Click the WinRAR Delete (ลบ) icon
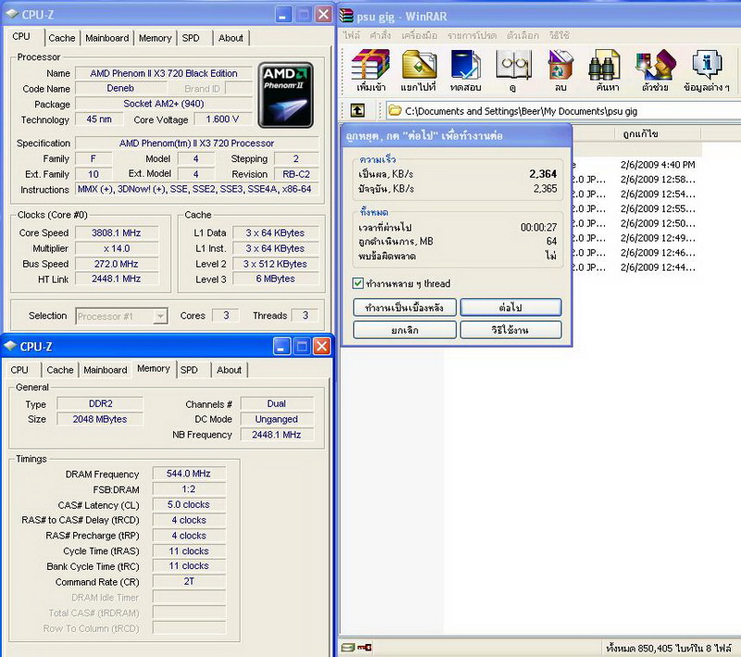Viewport: 741px width, 657px height. [x=560, y=69]
